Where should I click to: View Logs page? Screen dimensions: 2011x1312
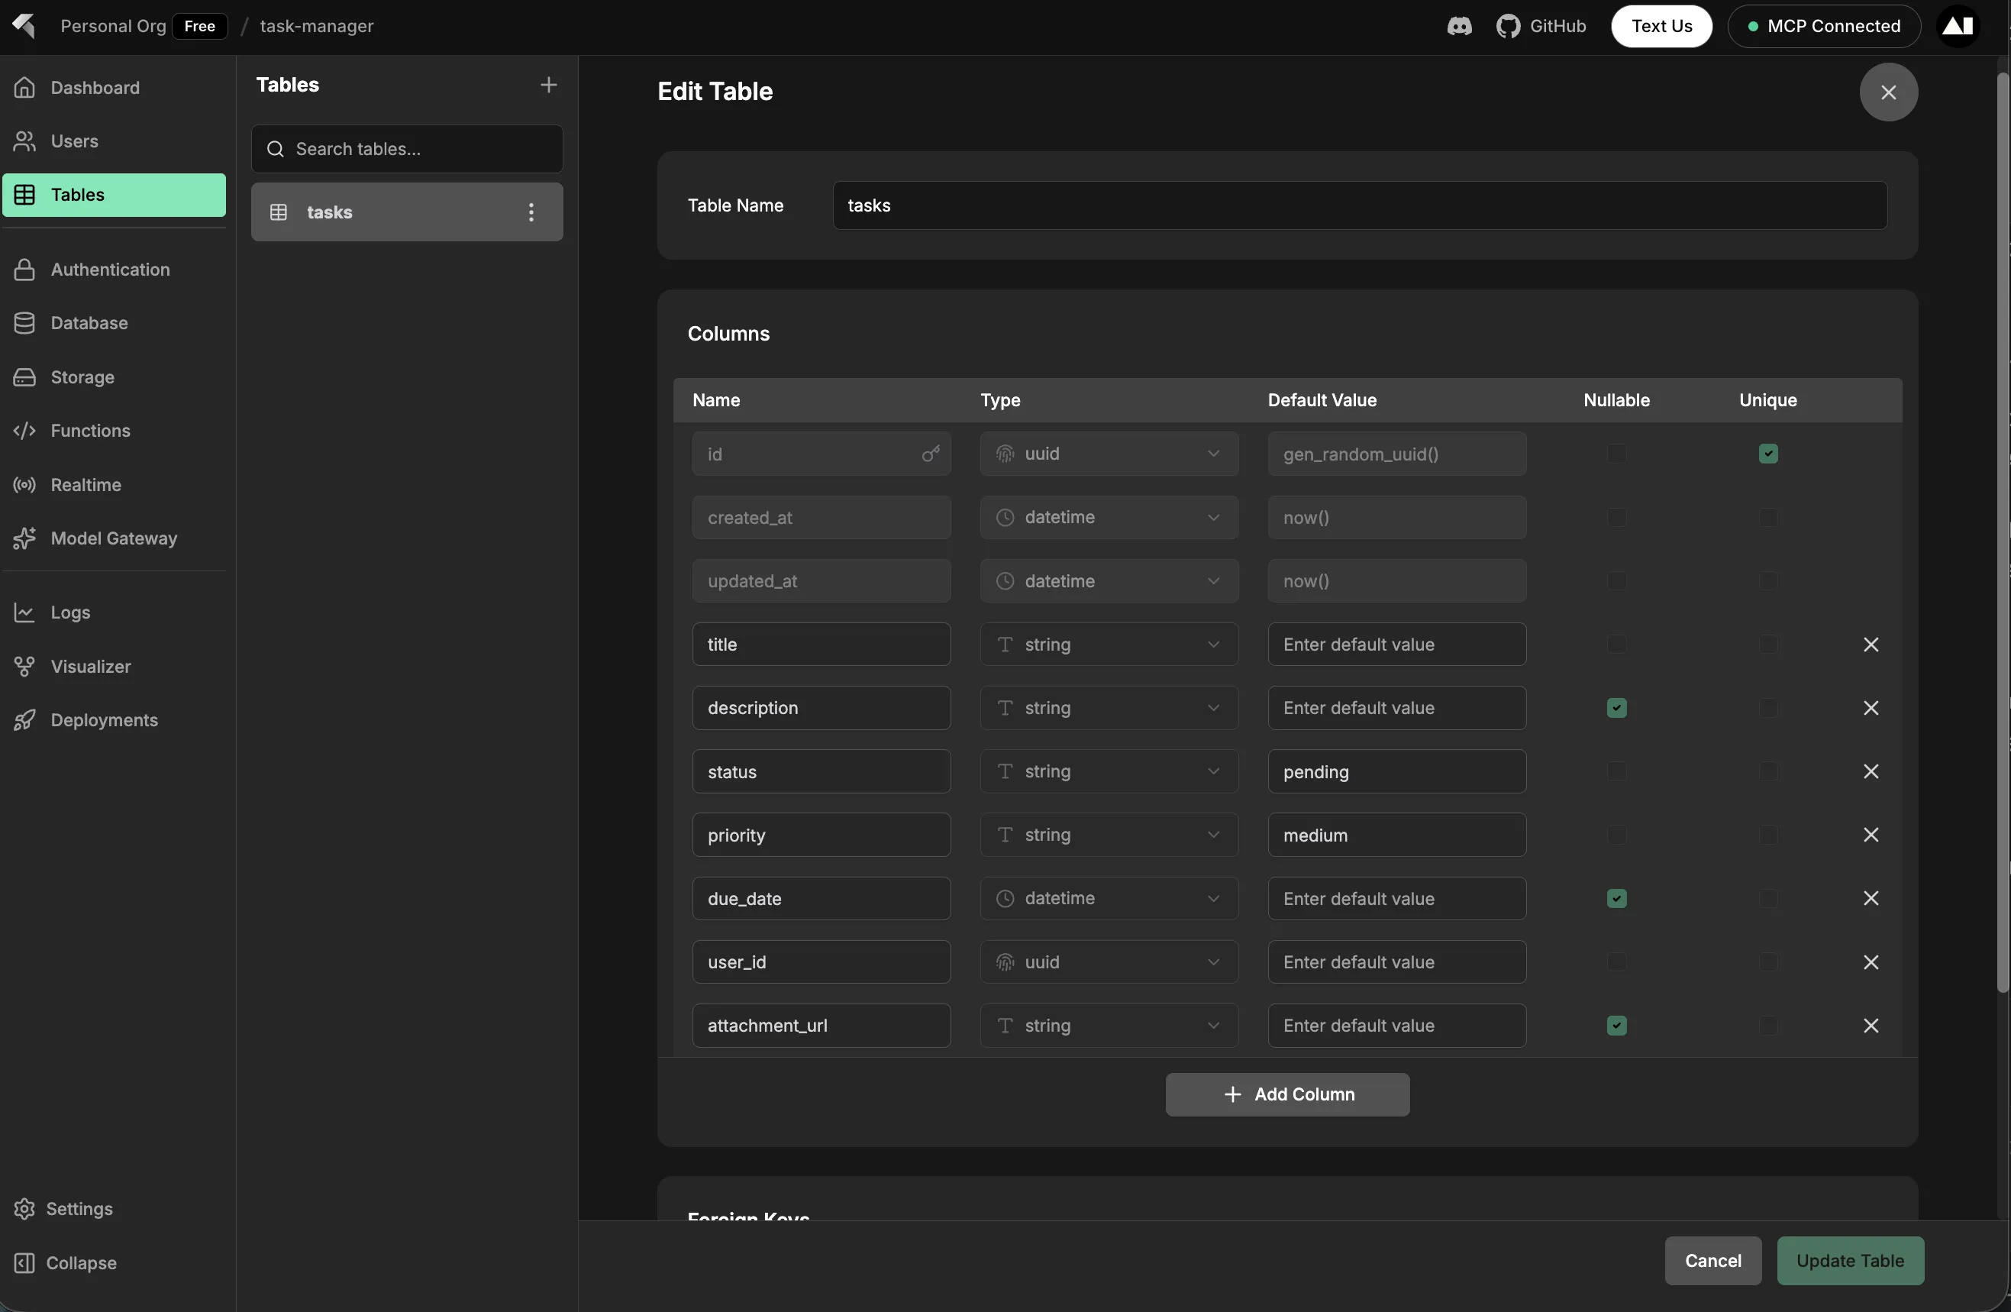tap(114, 612)
